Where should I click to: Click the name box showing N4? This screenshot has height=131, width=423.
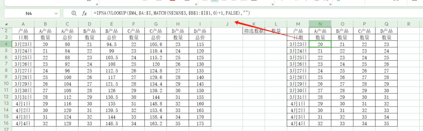pyautogui.click(x=29, y=13)
